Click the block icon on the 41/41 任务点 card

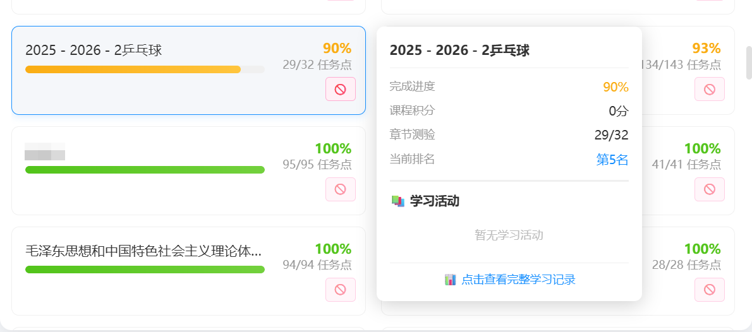[710, 189]
